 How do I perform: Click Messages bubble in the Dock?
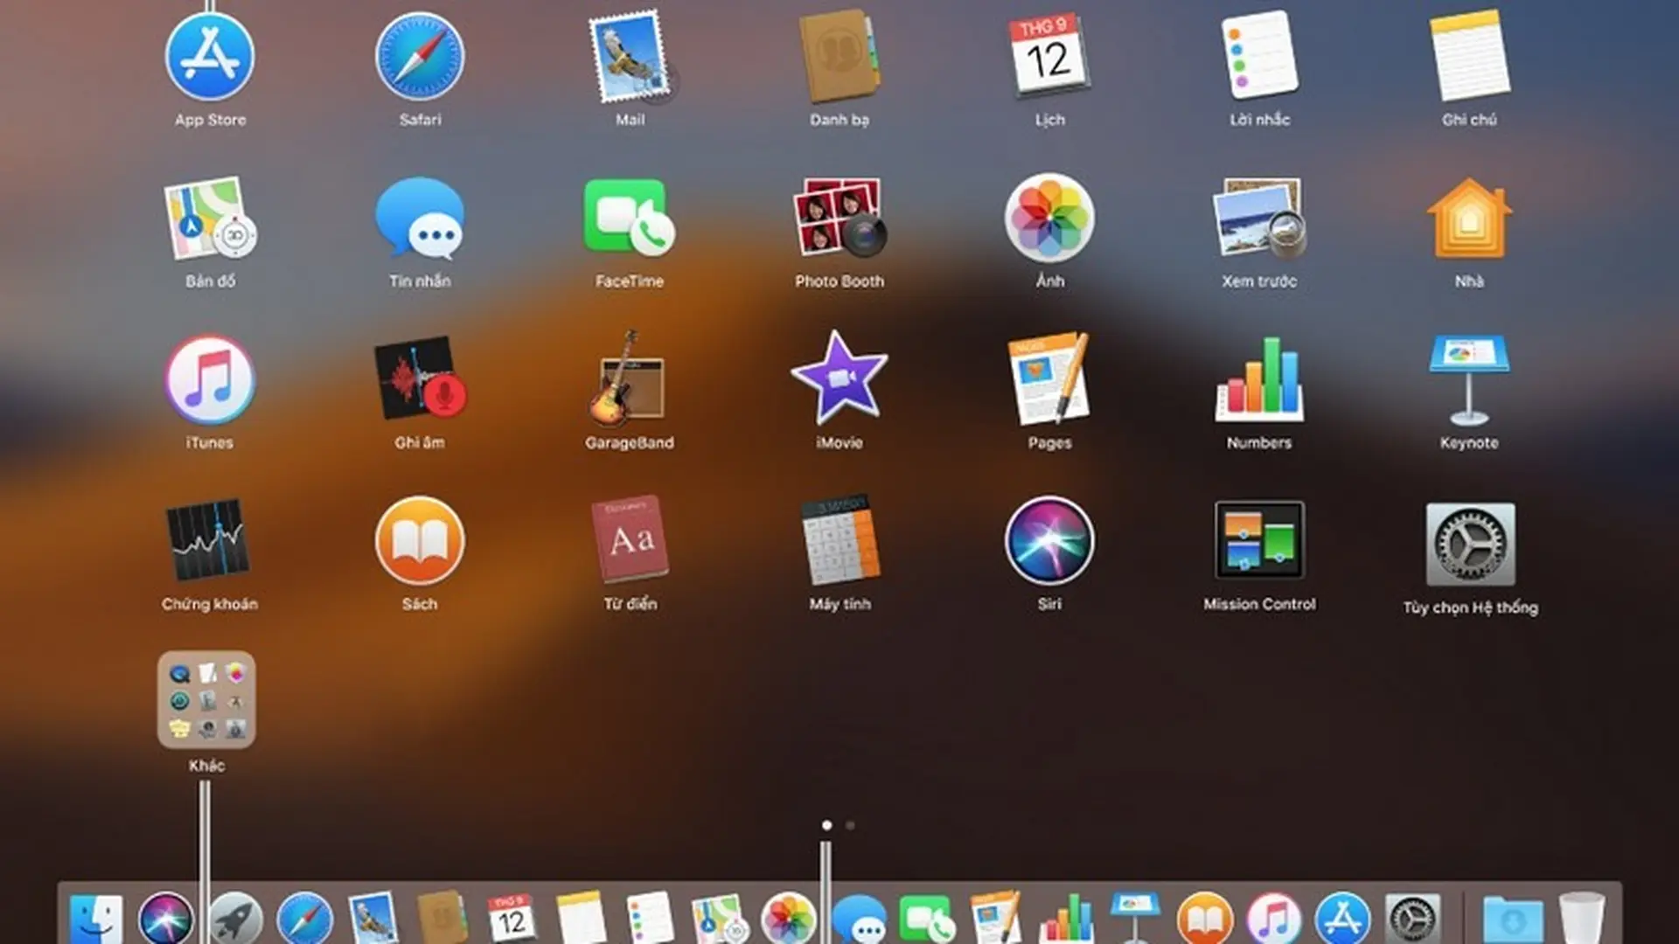point(859,920)
